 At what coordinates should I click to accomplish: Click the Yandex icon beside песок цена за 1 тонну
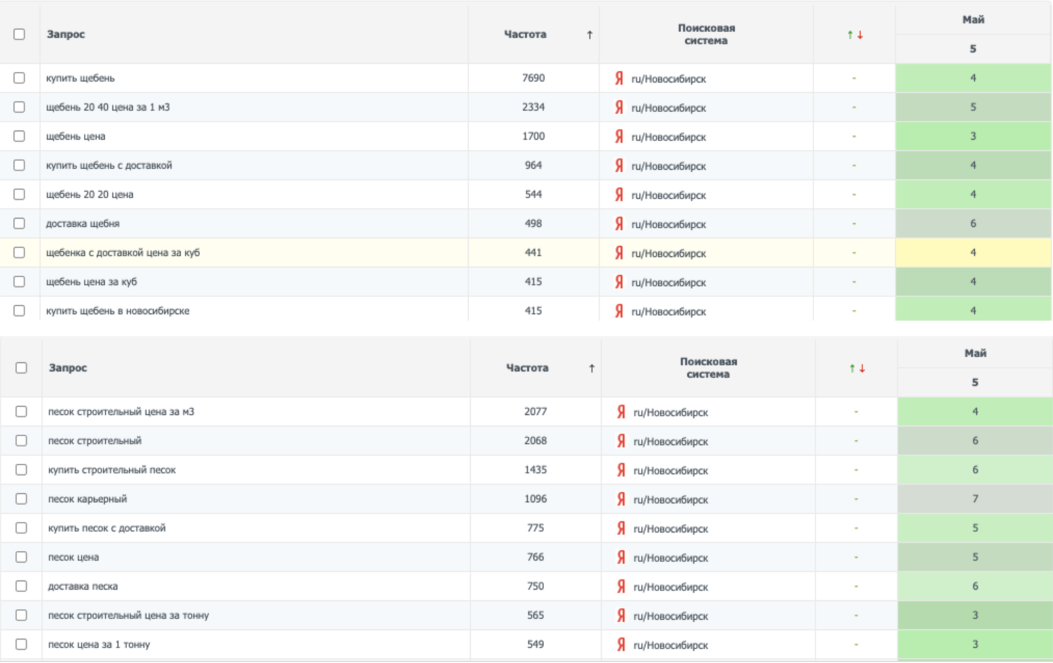(621, 645)
